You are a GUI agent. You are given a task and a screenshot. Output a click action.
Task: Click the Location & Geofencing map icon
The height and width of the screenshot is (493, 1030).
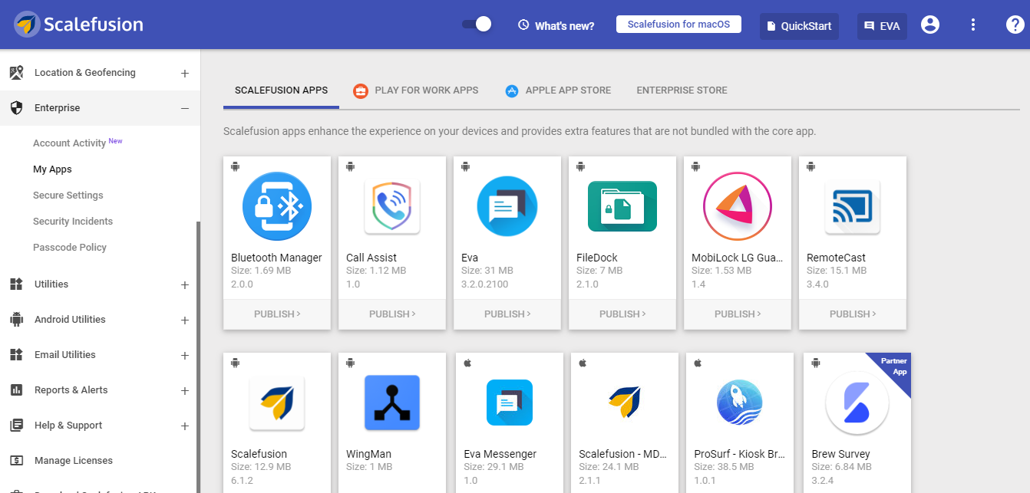coord(16,73)
